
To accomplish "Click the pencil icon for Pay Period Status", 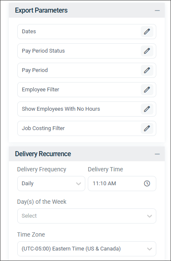I will tap(147, 51).
